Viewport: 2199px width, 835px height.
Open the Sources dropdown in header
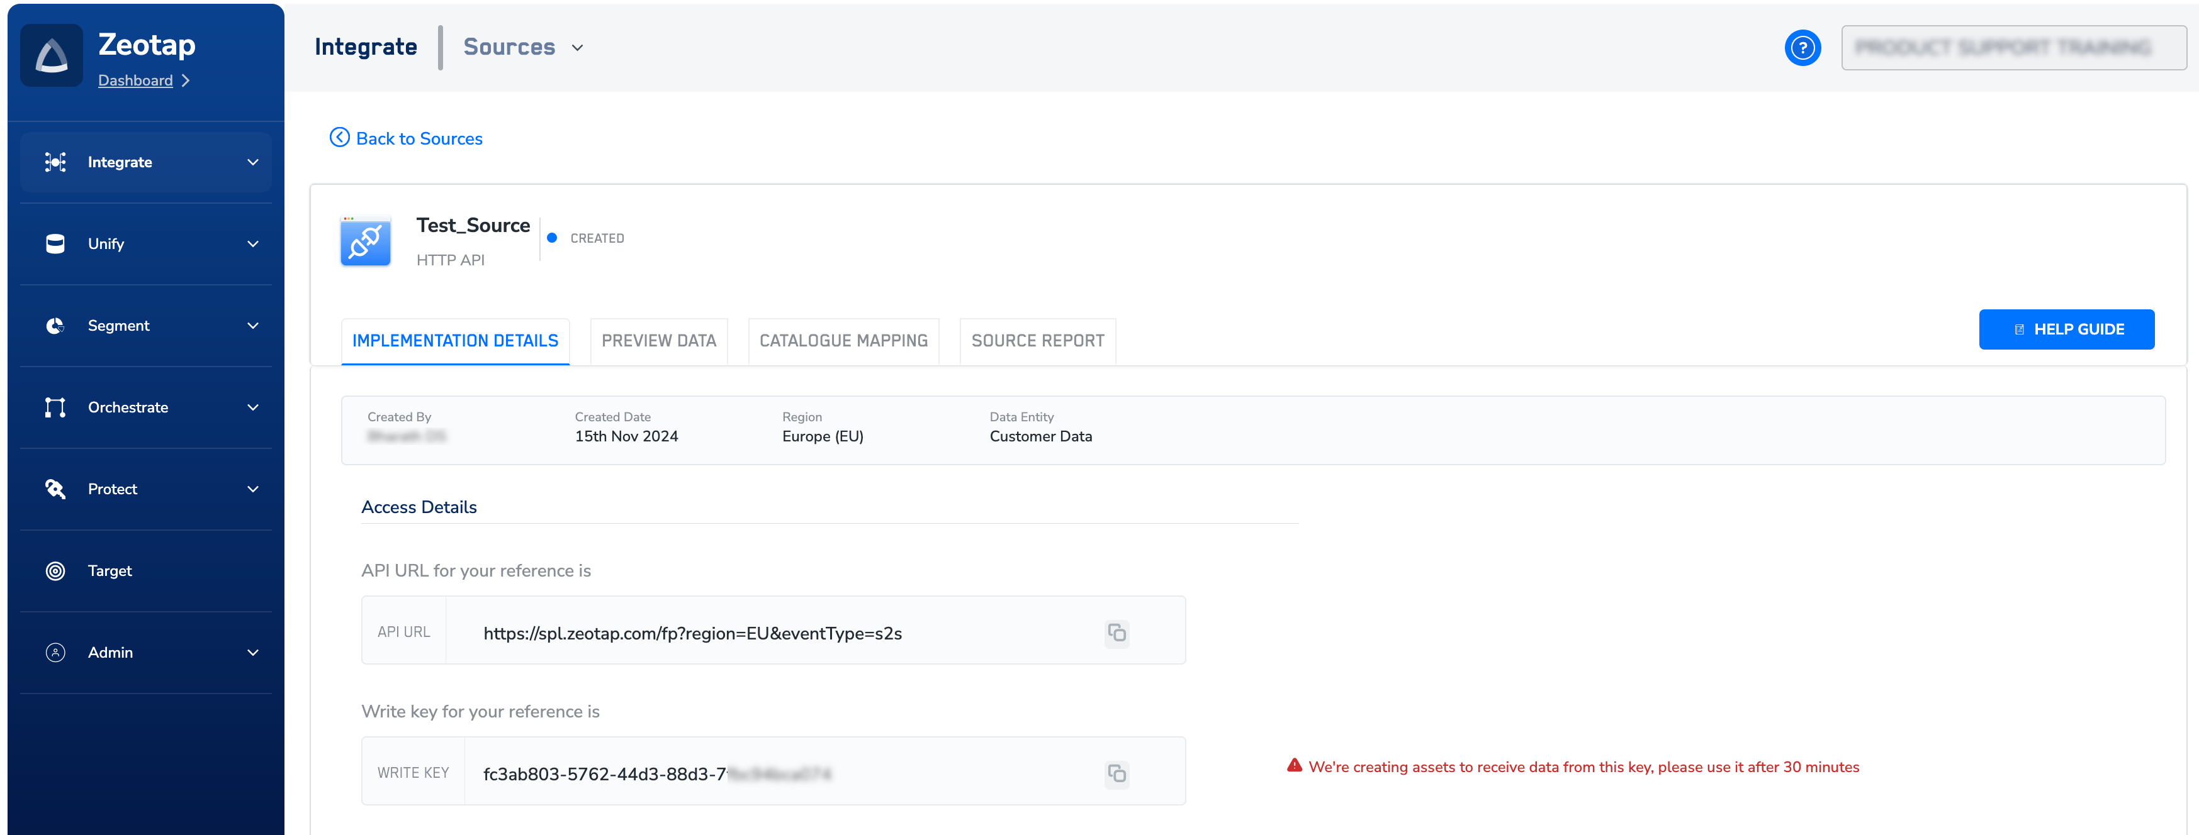click(x=523, y=48)
